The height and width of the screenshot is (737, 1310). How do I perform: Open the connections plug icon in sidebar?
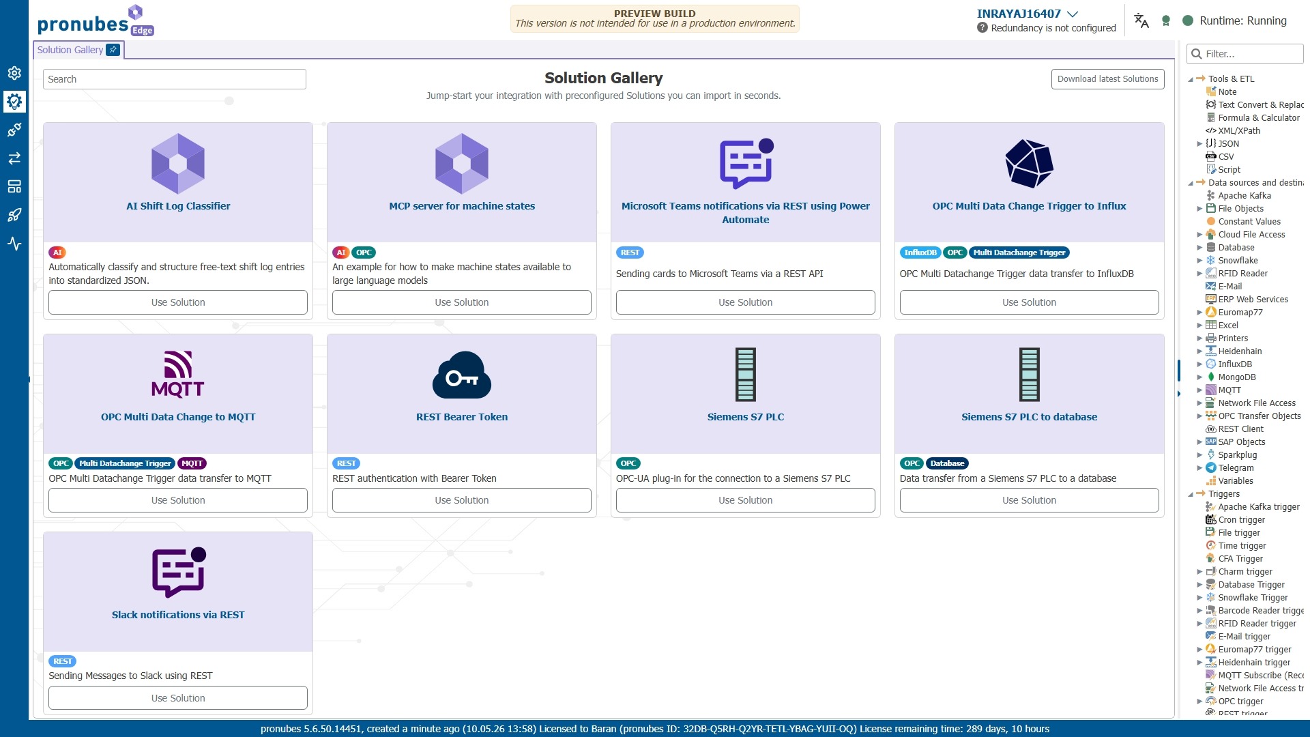(14, 130)
